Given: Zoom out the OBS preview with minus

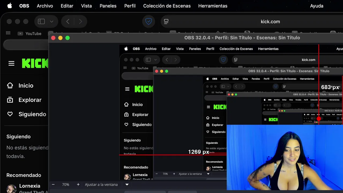Looking at the screenshot, I should [53, 184].
